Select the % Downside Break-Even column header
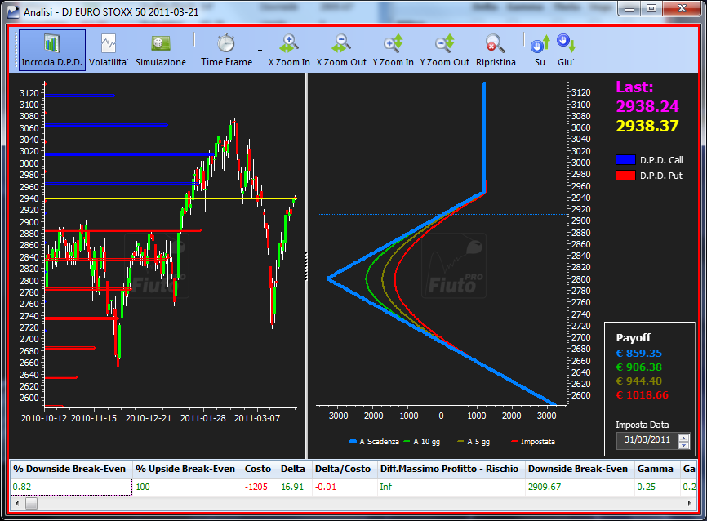Image resolution: width=707 pixels, height=521 pixels. [71, 469]
